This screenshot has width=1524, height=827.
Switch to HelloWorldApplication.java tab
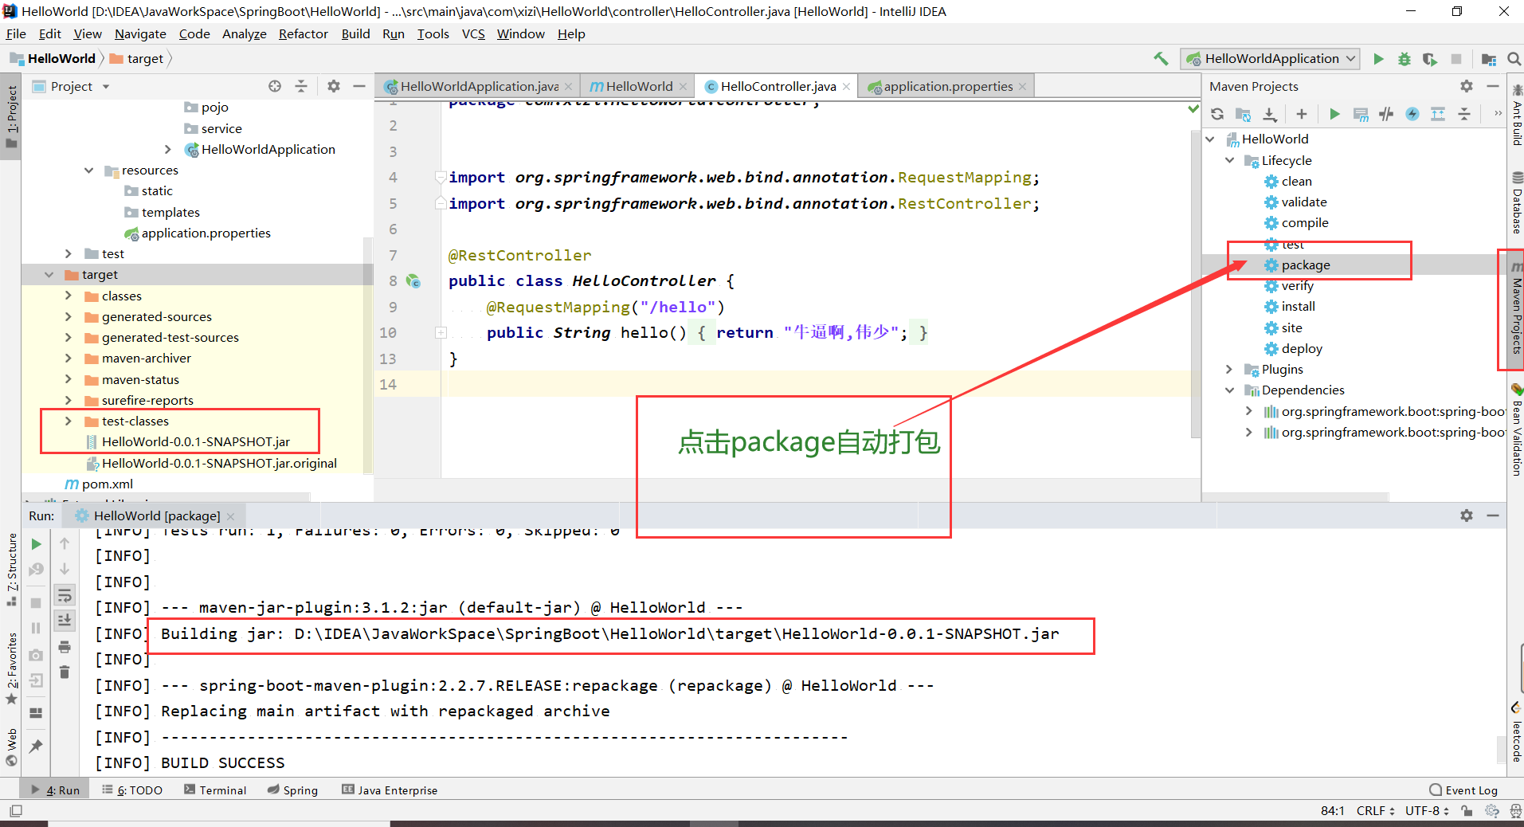pos(478,86)
